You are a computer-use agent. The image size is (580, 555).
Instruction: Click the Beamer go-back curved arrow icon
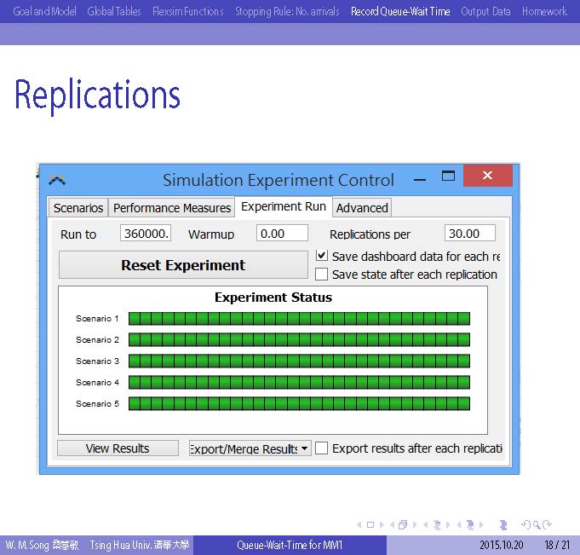point(526,525)
